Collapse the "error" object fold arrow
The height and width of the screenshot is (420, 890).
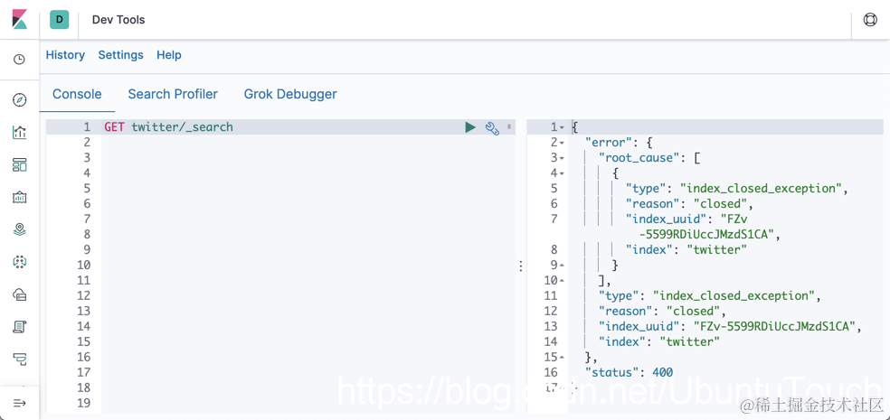(x=562, y=143)
